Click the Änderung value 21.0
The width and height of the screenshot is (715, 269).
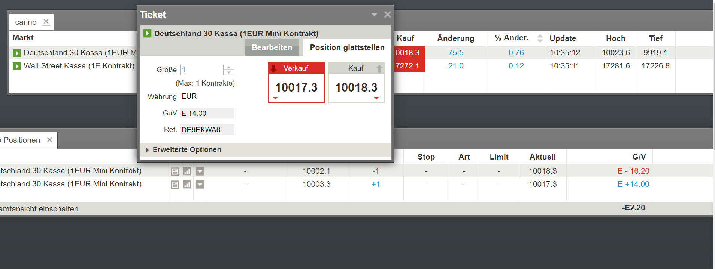[456, 66]
